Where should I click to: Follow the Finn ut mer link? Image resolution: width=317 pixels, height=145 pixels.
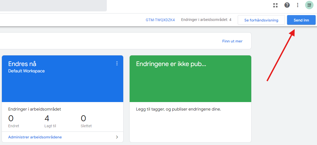(x=232, y=41)
